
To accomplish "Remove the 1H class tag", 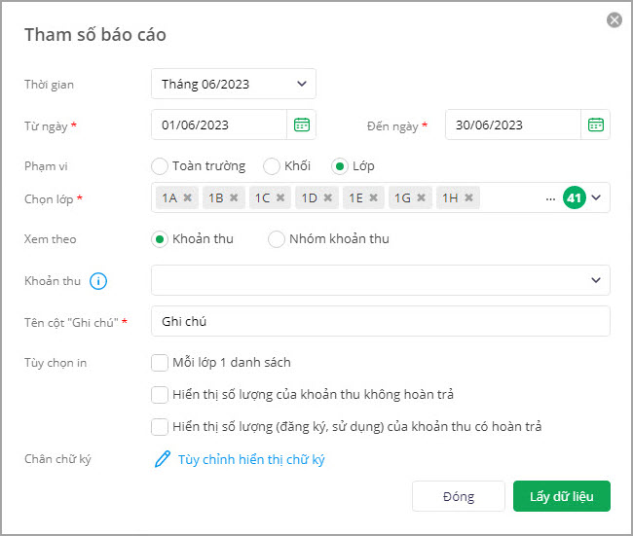I will pyautogui.click(x=468, y=197).
